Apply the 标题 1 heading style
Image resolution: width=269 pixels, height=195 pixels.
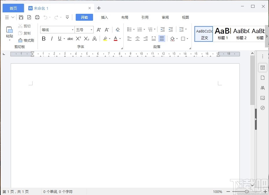click(x=223, y=34)
